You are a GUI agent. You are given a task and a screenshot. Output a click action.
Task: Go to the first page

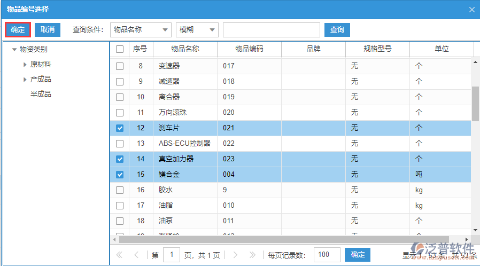click(x=119, y=255)
